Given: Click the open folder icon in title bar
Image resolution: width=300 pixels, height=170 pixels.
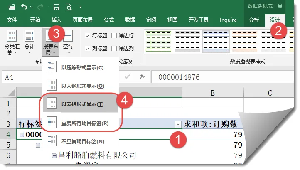Looking at the screenshot, I should [11, 7].
